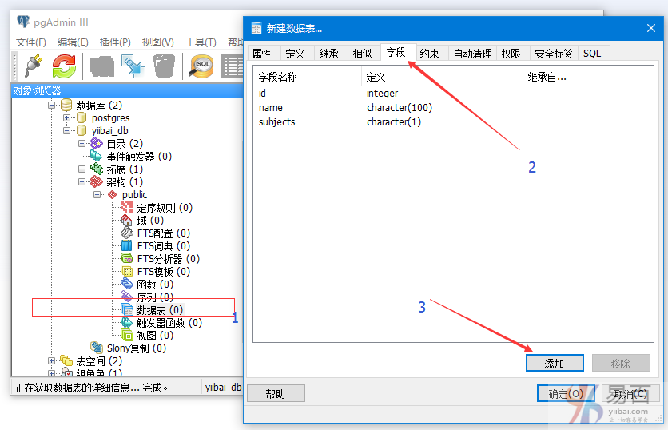This screenshot has width=668, height=430.
Task: Select the Slony复制 (0) node
Action: (136, 348)
